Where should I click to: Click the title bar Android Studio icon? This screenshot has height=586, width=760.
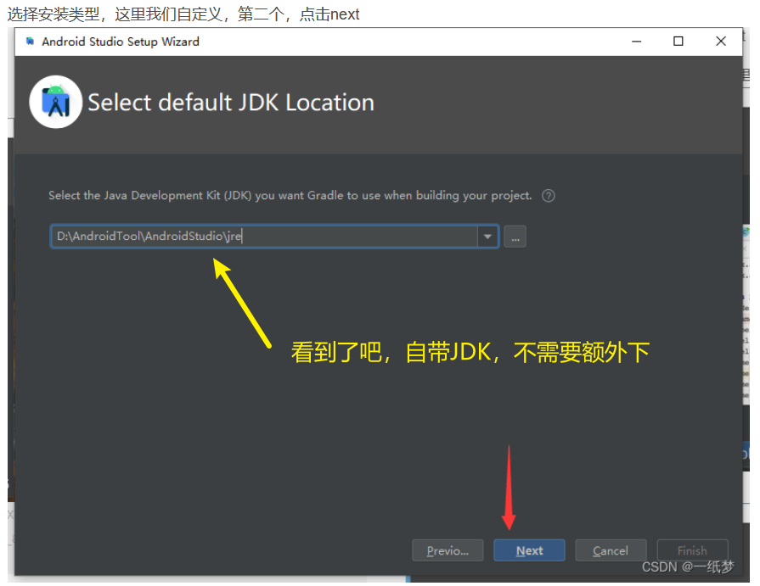30,42
